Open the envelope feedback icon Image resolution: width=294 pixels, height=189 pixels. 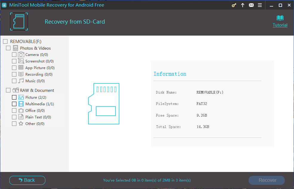[x=251, y=5]
